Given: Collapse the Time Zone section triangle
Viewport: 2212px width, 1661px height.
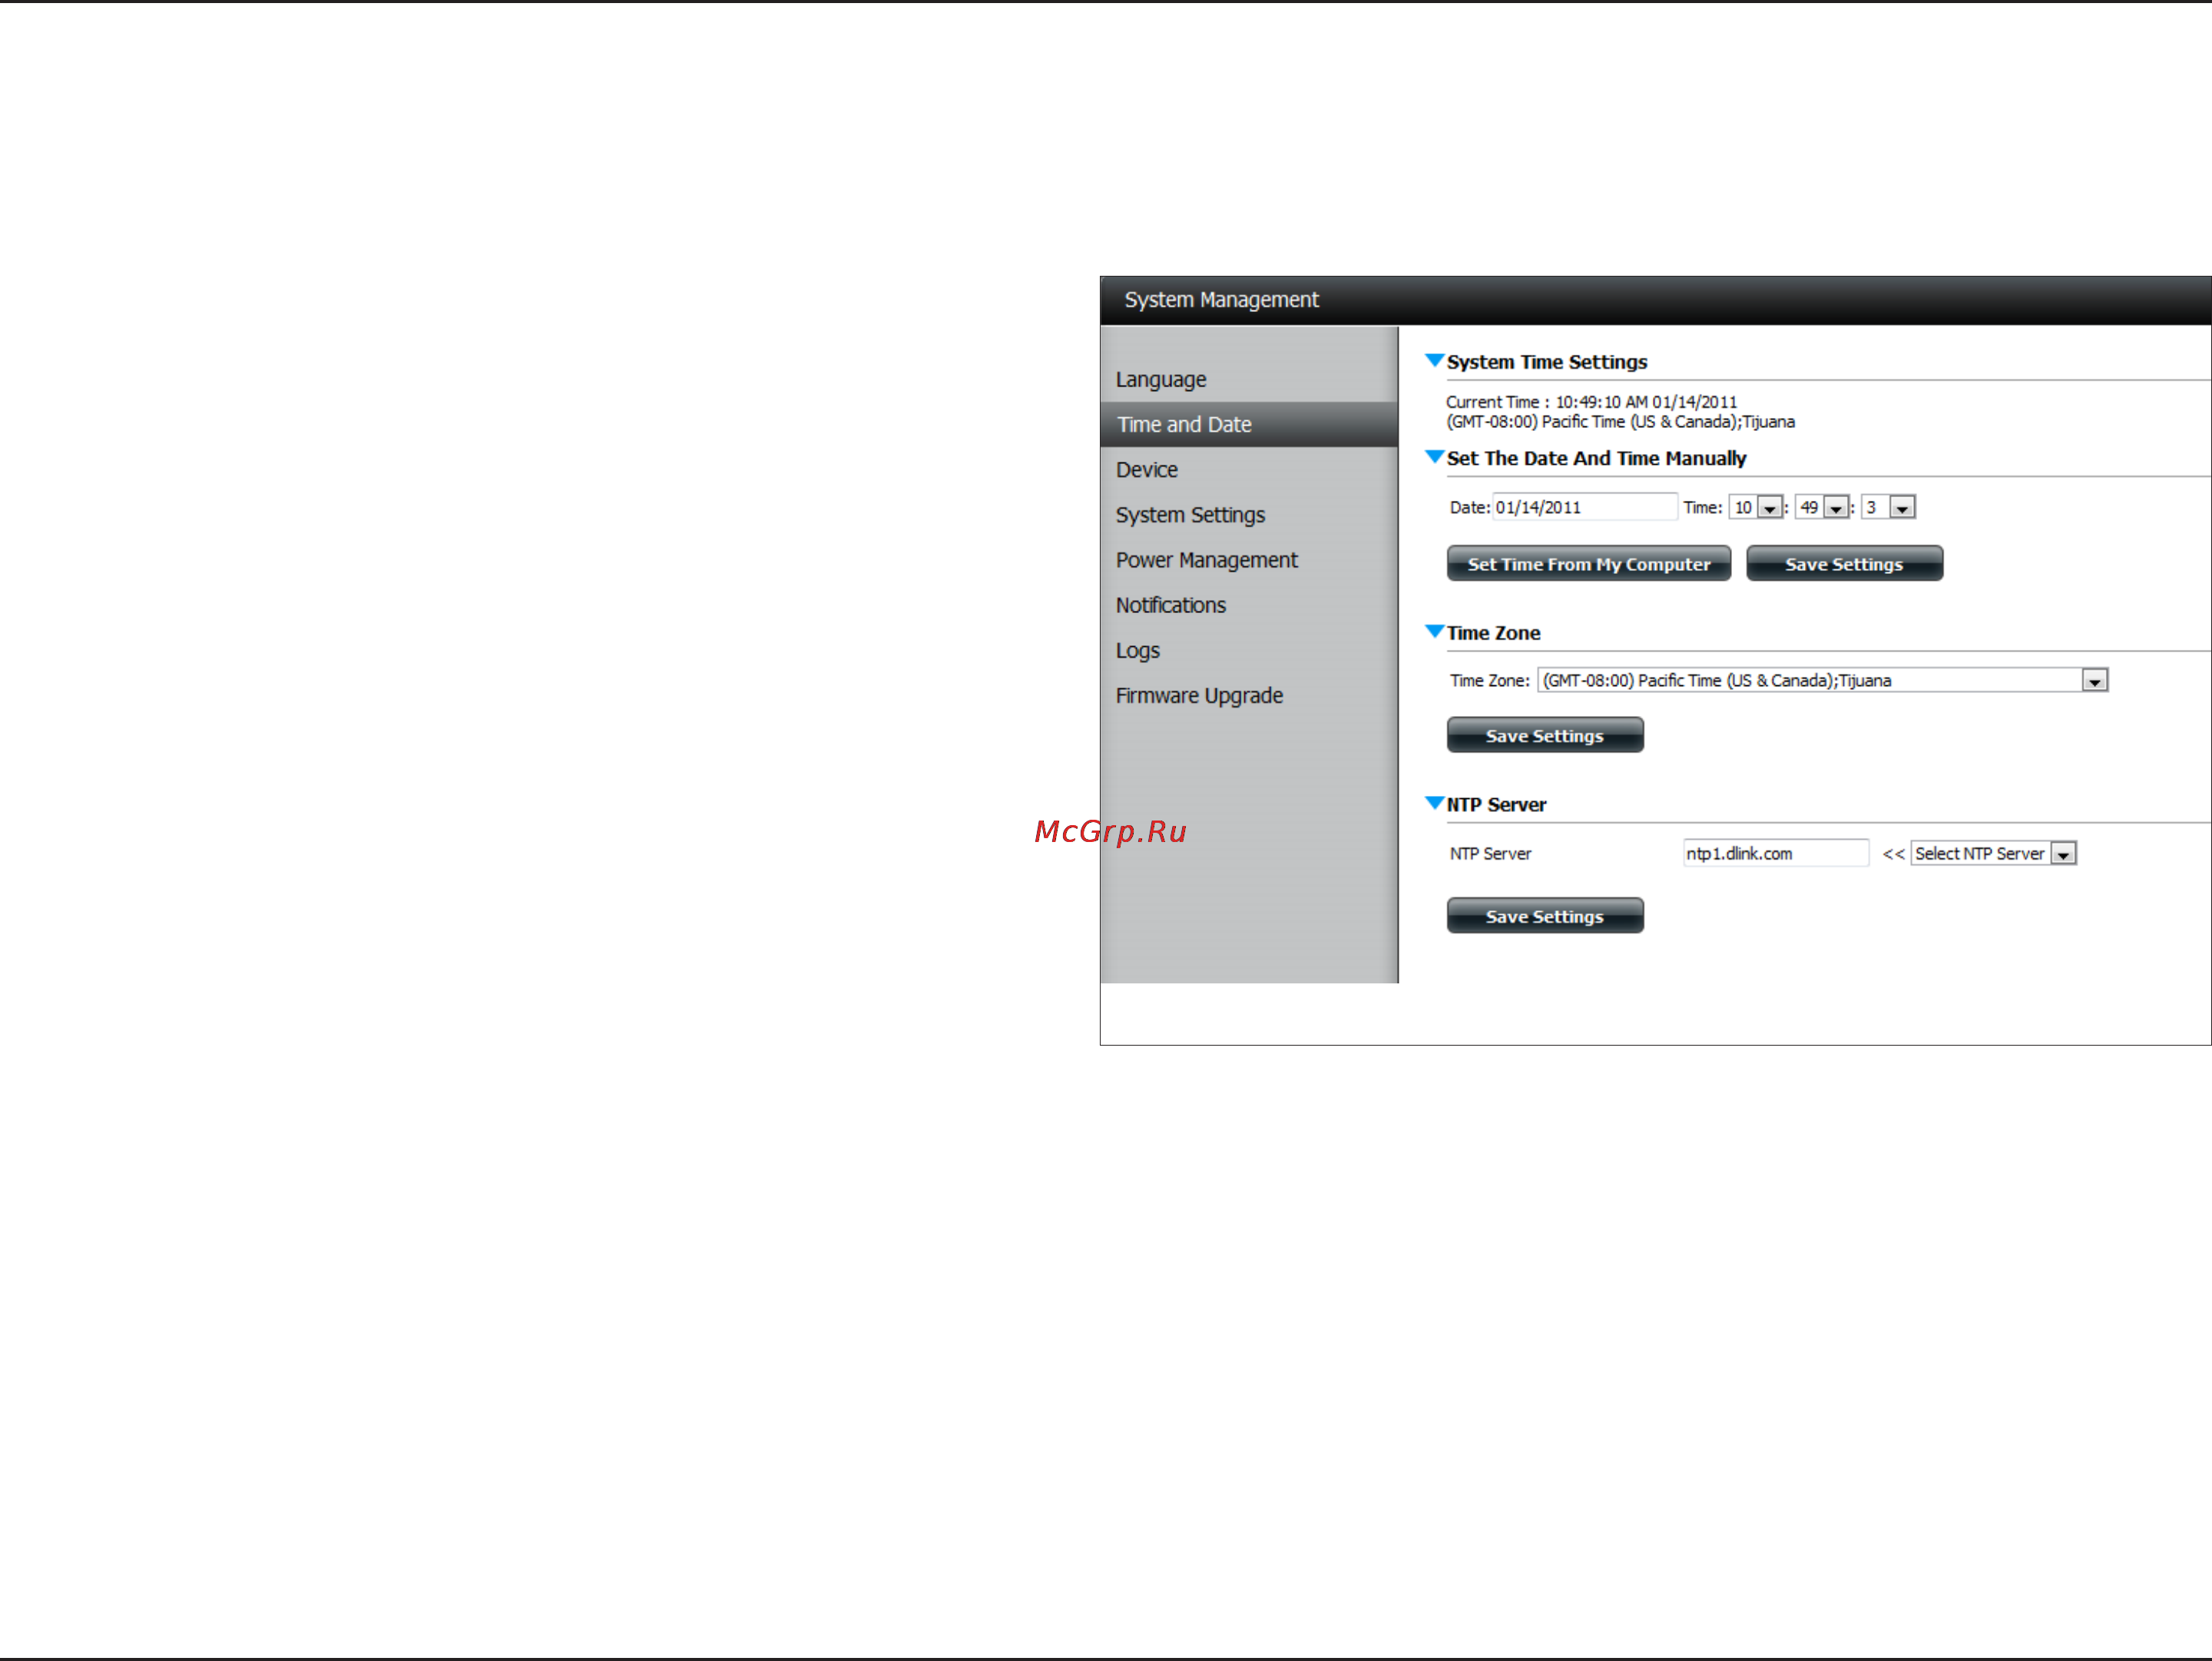Looking at the screenshot, I should pyautogui.click(x=1434, y=631).
